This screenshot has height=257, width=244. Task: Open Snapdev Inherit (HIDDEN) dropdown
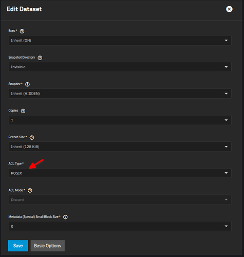(120, 94)
